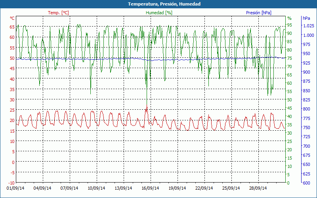
Task: Click the 65 value on temperature axis
Action: coord(12,27)
